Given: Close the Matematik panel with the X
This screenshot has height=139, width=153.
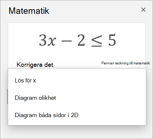Looking at the screenshot, I should 143,10.
